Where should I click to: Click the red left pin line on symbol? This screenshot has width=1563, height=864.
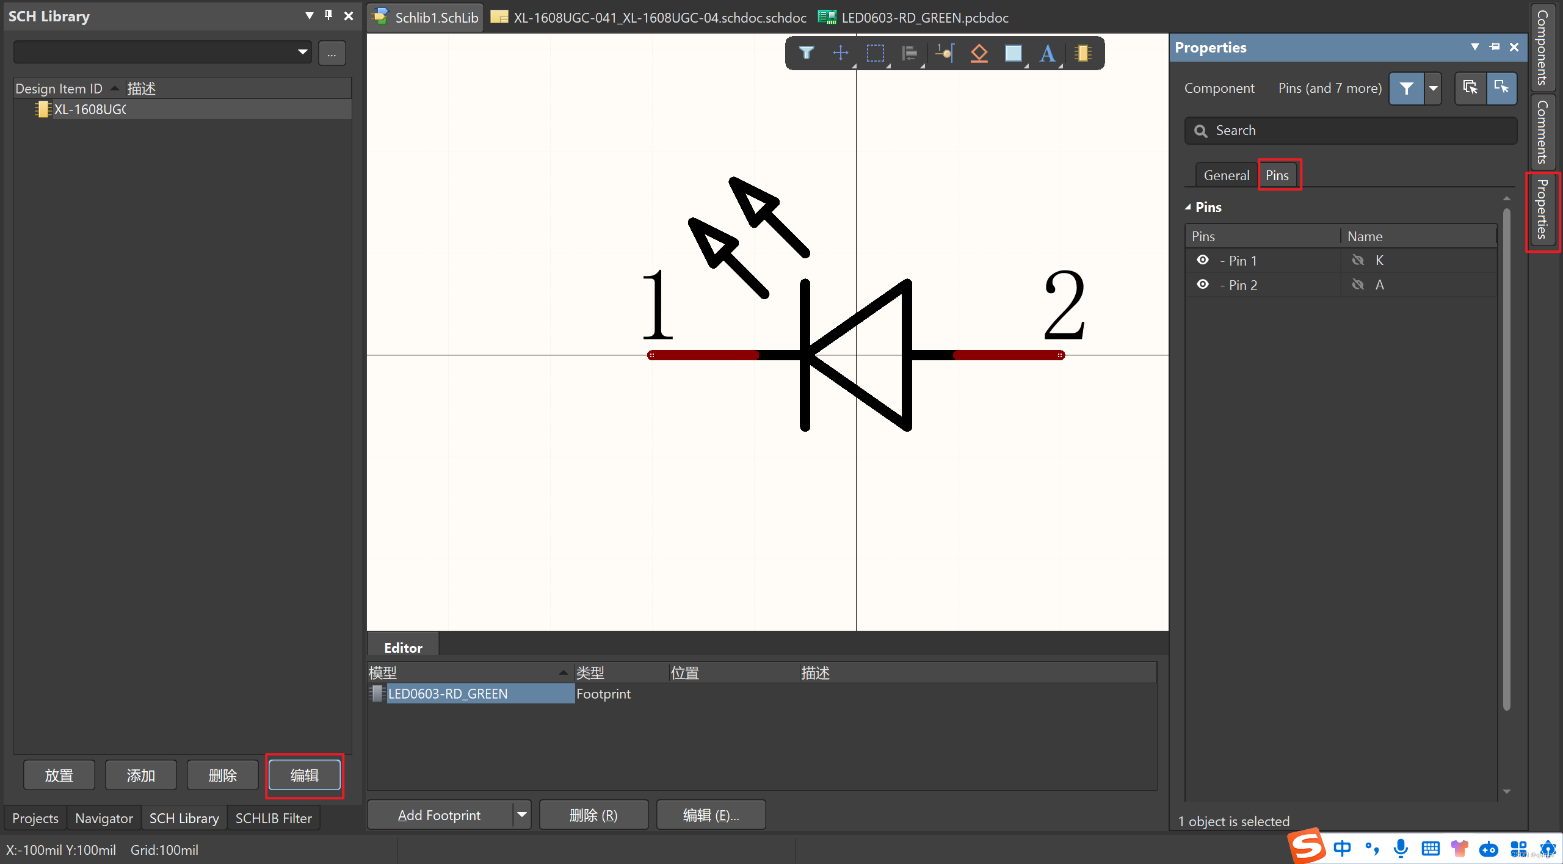pyautogui.click(x=703, y=355)
